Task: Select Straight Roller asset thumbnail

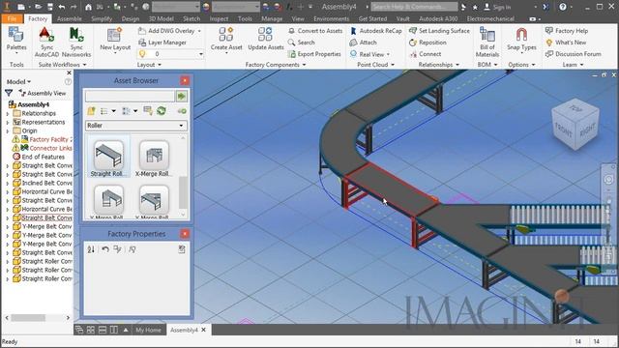Action: [108, 157]
